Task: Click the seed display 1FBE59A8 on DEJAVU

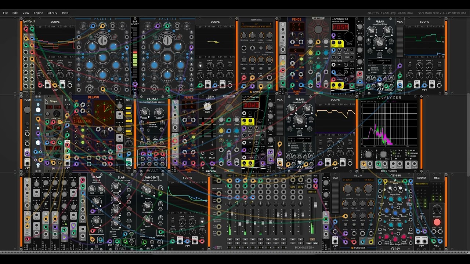Action: pyautogui.click(x=82, y=121)
